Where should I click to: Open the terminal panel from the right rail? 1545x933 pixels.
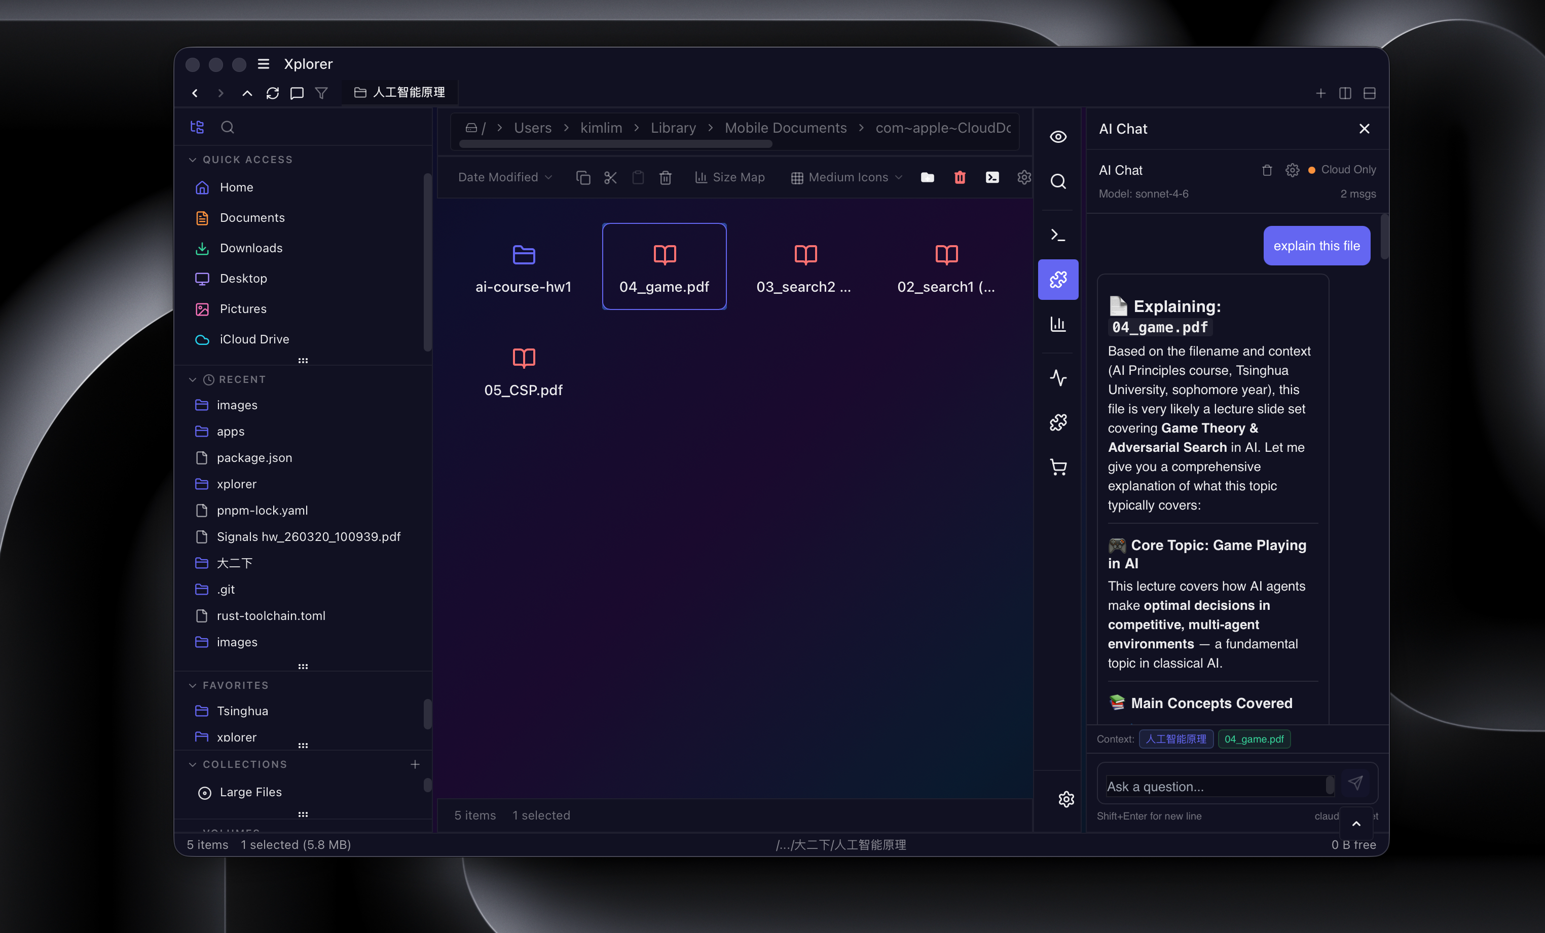1058,235
